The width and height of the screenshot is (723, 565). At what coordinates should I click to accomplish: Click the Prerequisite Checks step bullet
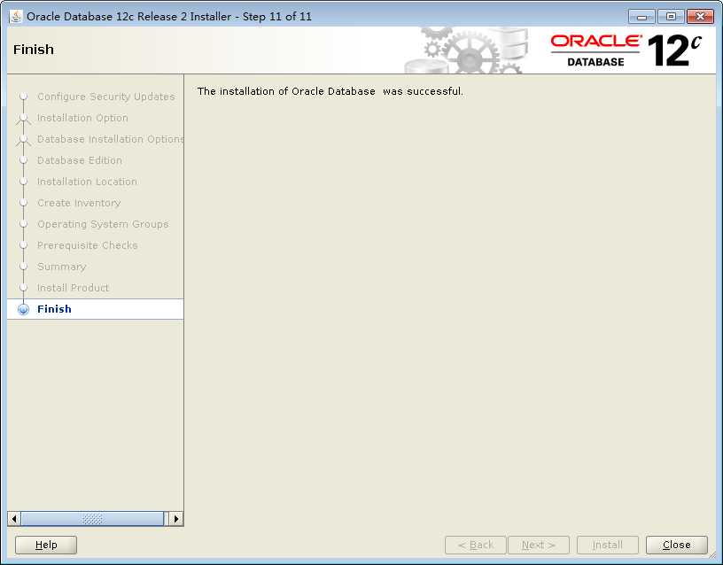(24, 244)
